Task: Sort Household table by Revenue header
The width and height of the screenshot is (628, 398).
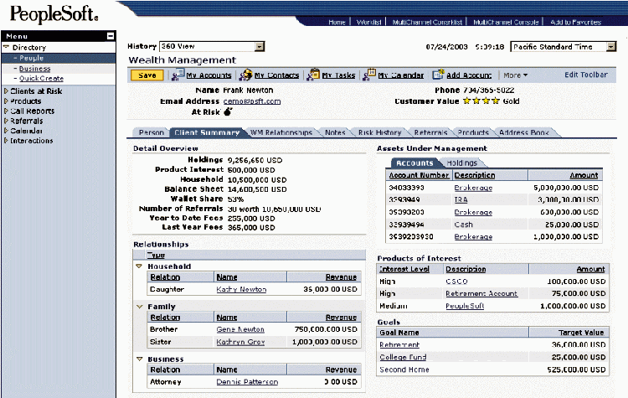Action: (341, 277)
